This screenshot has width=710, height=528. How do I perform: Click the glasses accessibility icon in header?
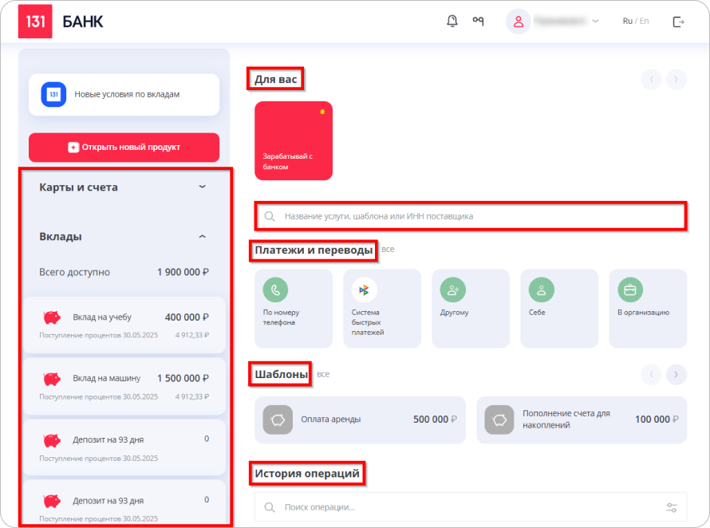click(x=478, y=21)
